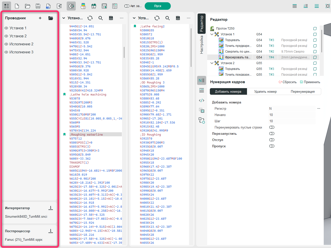Viewport: 331px width, 248px height.
Task: Switch to Удалить номер tab
Action: click(x=265, y=91)
